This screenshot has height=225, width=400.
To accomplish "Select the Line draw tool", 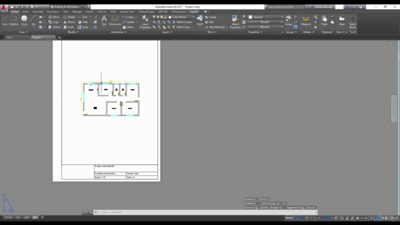I will 4,20.
